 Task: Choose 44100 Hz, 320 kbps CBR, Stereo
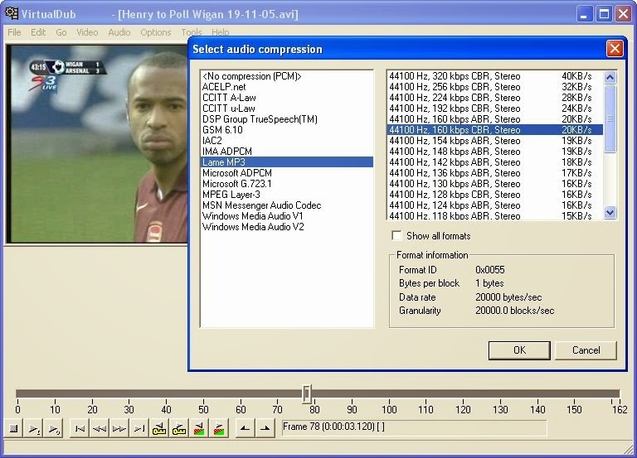point(495,76)
